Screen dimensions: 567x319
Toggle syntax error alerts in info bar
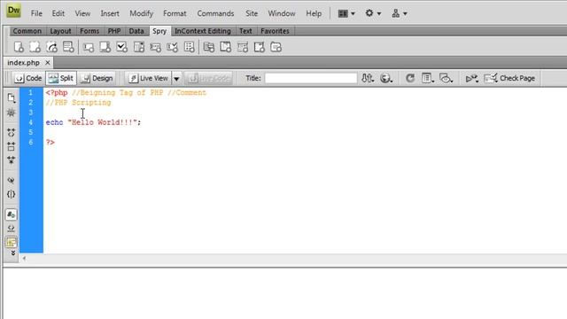(12, 242)
